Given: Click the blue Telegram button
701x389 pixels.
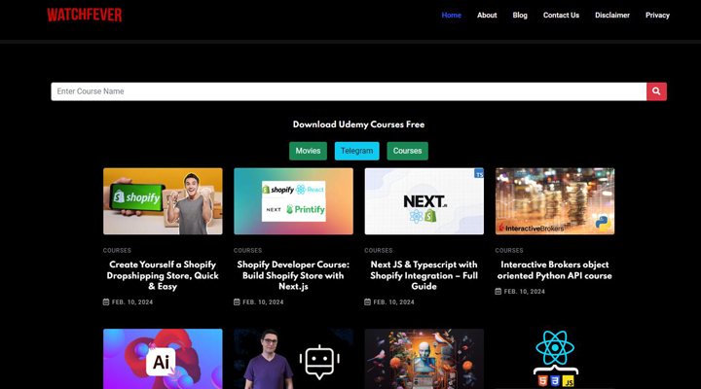Looking at the screenshot, I should (356, 151).
